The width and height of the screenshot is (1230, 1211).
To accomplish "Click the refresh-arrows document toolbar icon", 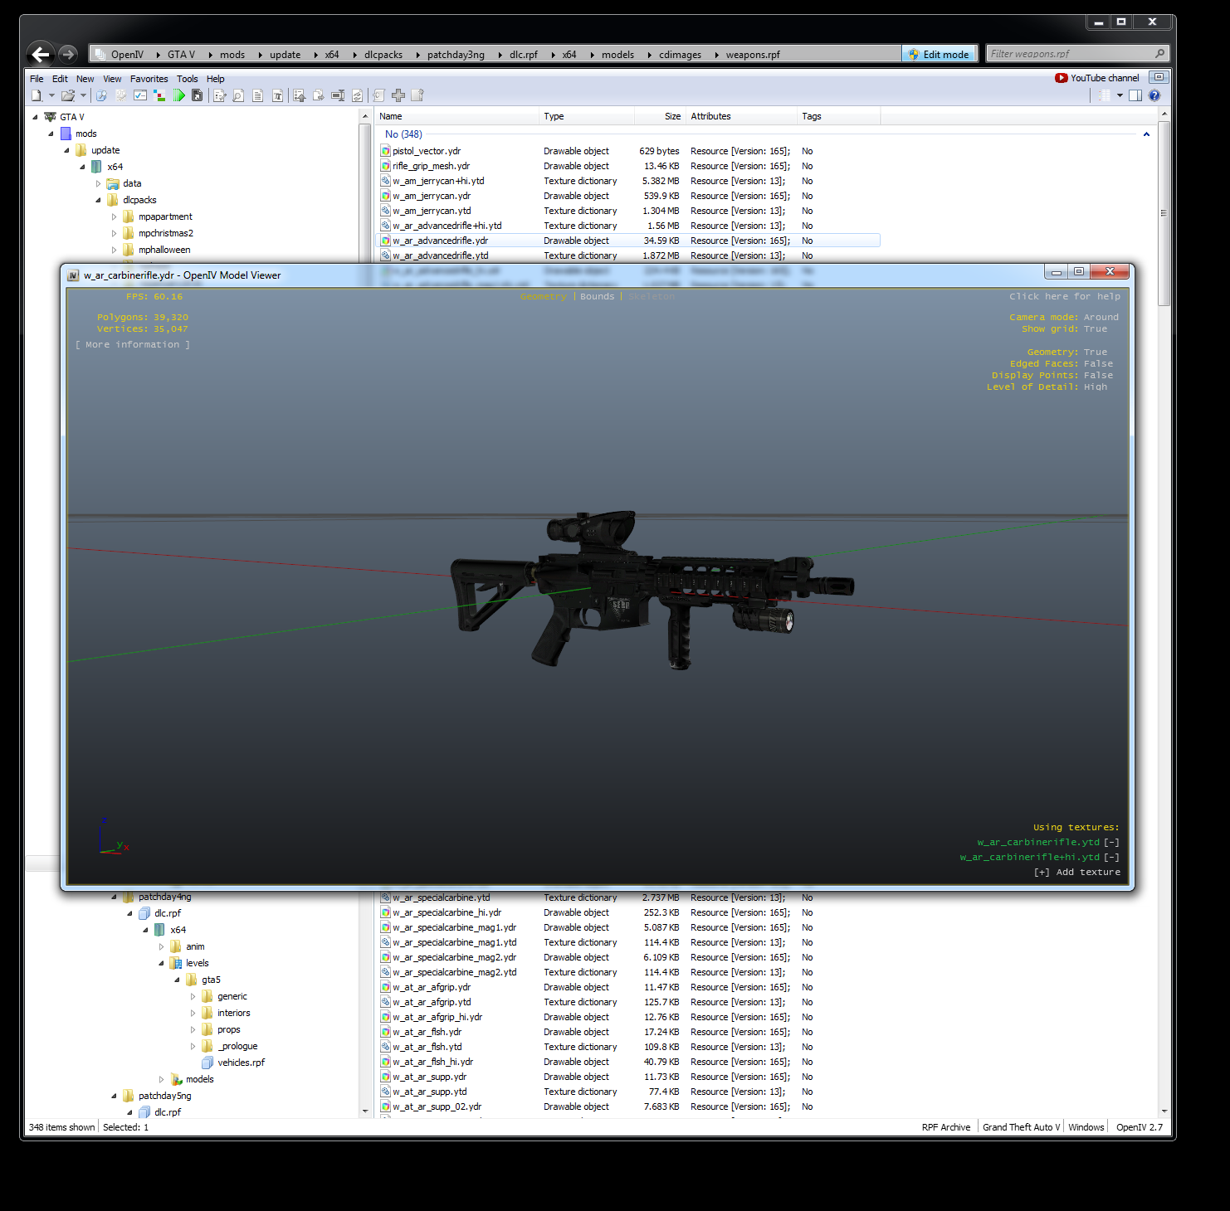I will point(358,95).
